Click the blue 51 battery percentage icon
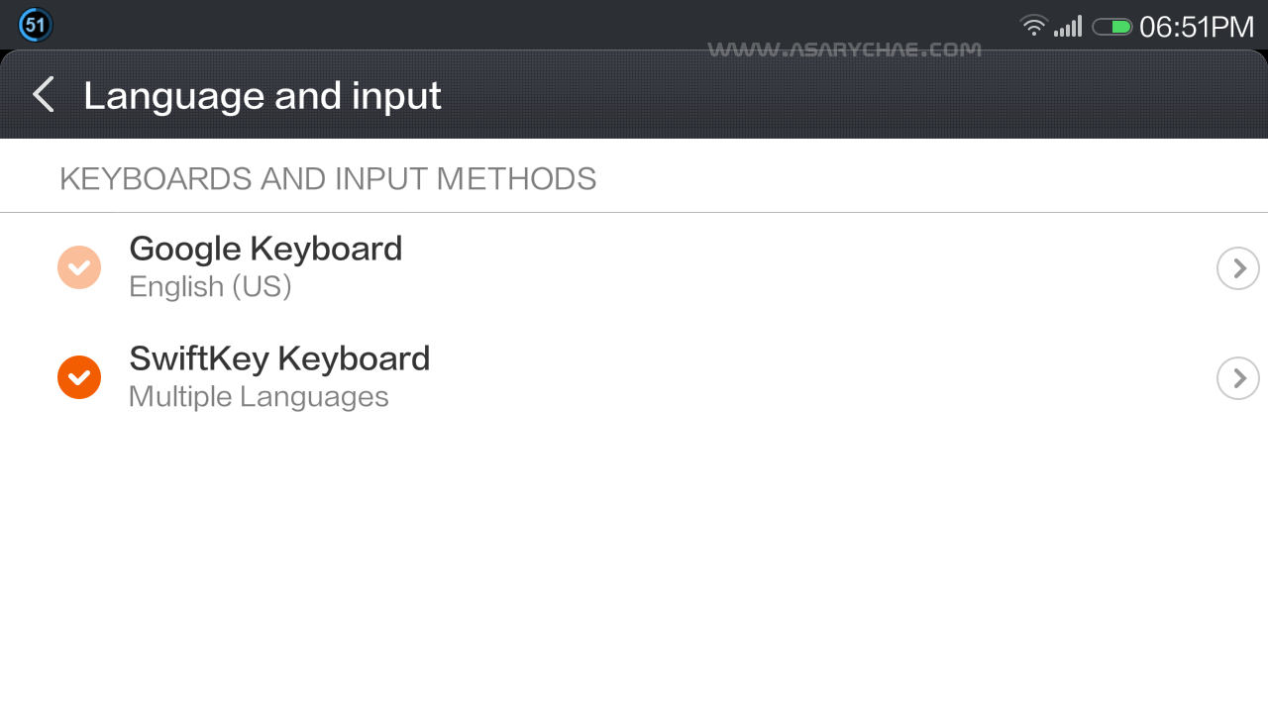This screenshot has height=713, width=1268. [36, 25]
